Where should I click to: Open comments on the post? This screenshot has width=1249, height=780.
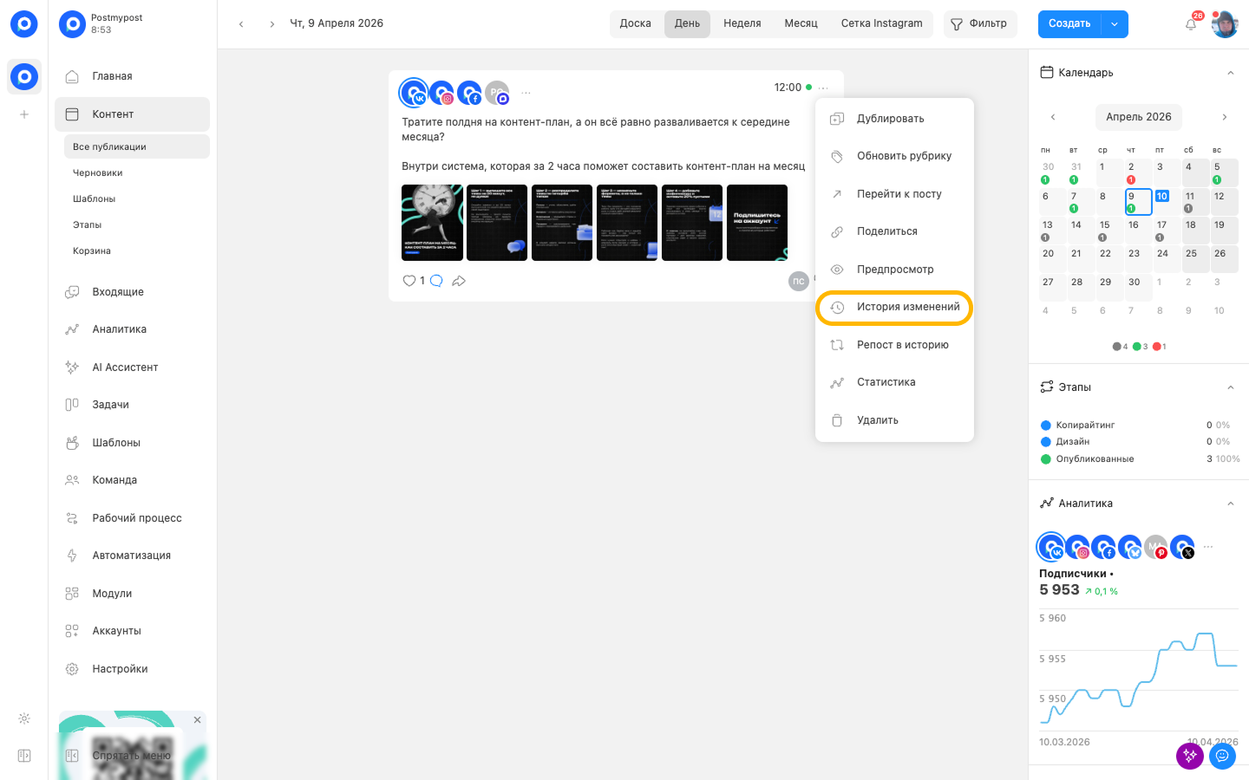click(x=436, y=281)
